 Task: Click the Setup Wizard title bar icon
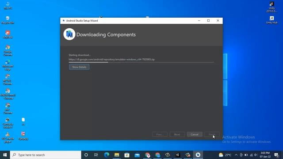(x=64, y=21)
